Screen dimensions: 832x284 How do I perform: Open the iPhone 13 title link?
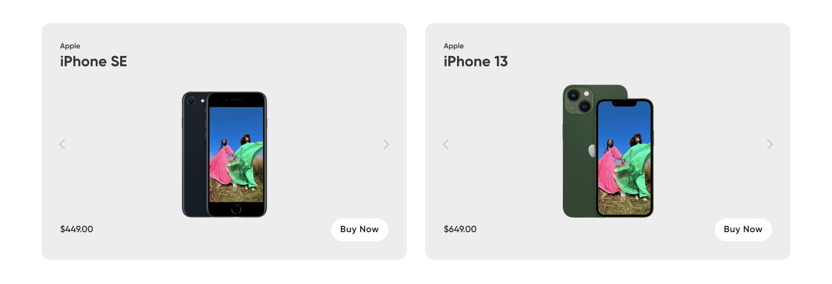click(476, 62)
